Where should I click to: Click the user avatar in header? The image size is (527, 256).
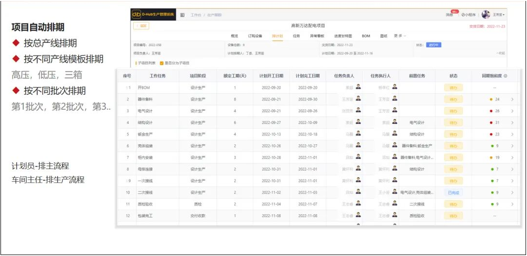coord(486,15)
